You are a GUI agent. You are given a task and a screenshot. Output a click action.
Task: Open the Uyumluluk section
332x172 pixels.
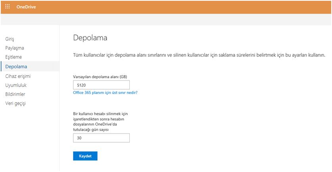coord(16,85)
